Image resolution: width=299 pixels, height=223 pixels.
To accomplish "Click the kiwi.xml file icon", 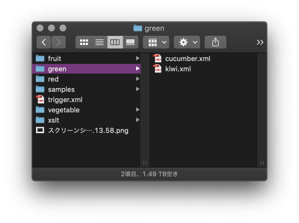I will (157, 69).
